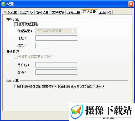Select the 隐私设置 tab
Image resolution: width=135 pixels, height=121 pixels.
(42, 12)
